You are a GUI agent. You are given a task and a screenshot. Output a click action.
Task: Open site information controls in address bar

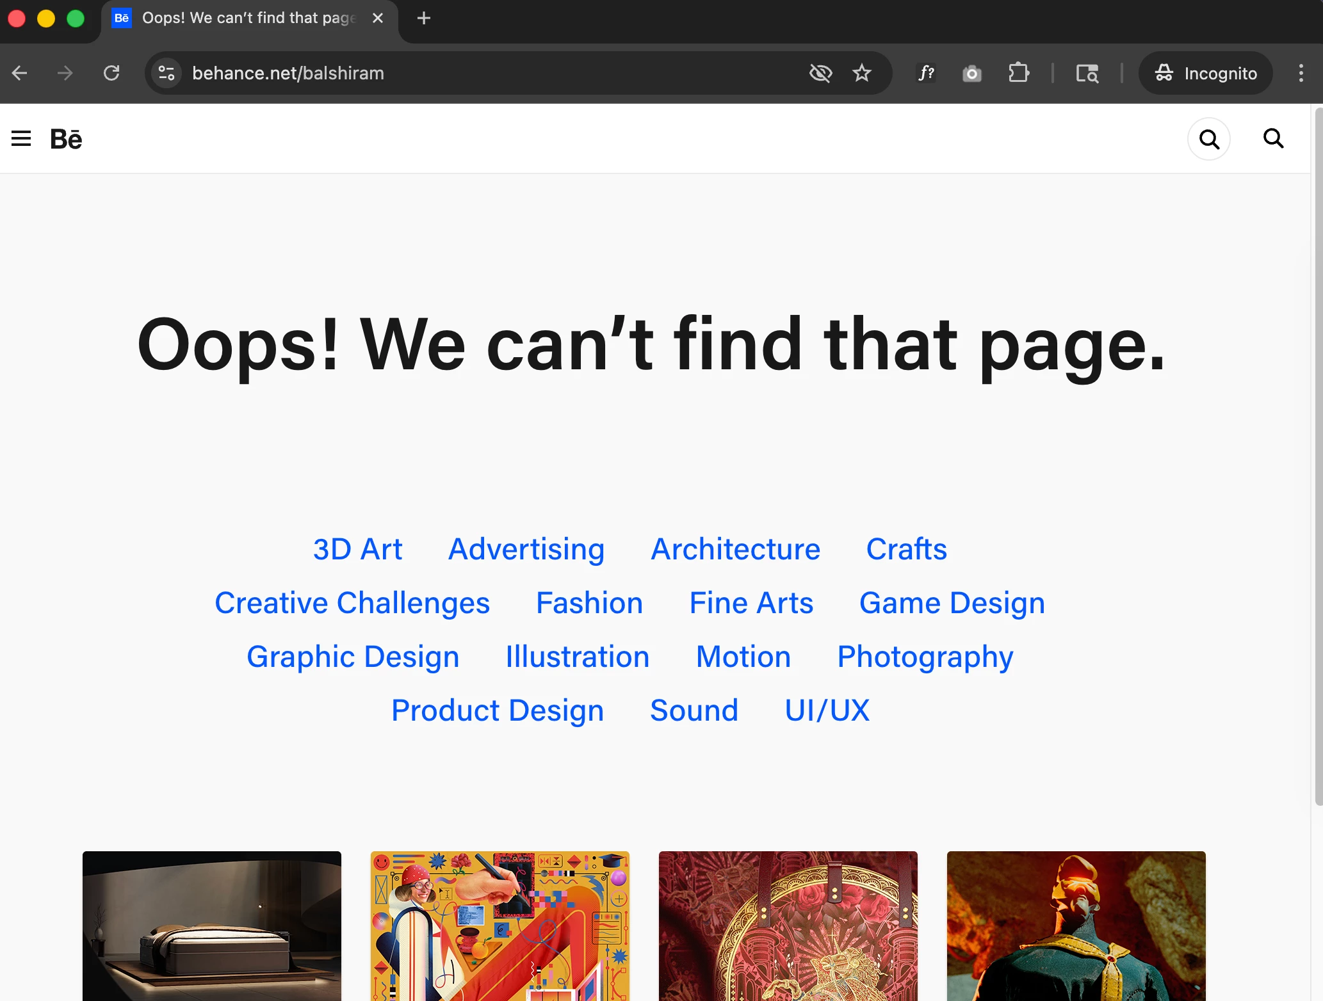tap(166, 73)
